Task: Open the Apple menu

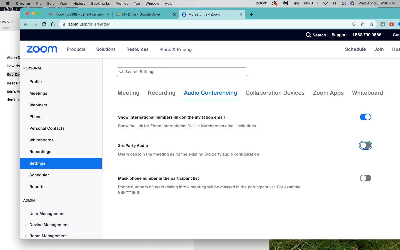Action: 8,3
